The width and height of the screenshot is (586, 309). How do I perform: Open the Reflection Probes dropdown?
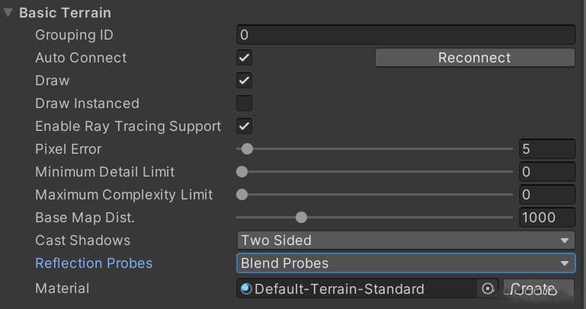[405, 263]
